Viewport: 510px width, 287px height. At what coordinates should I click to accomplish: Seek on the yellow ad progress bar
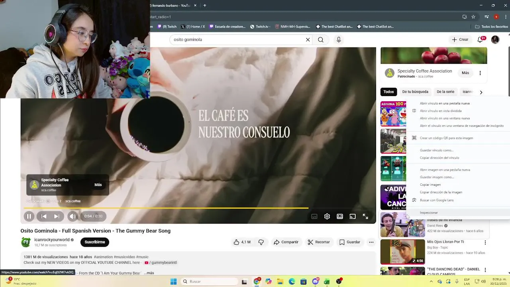click(x=198, y=208)
